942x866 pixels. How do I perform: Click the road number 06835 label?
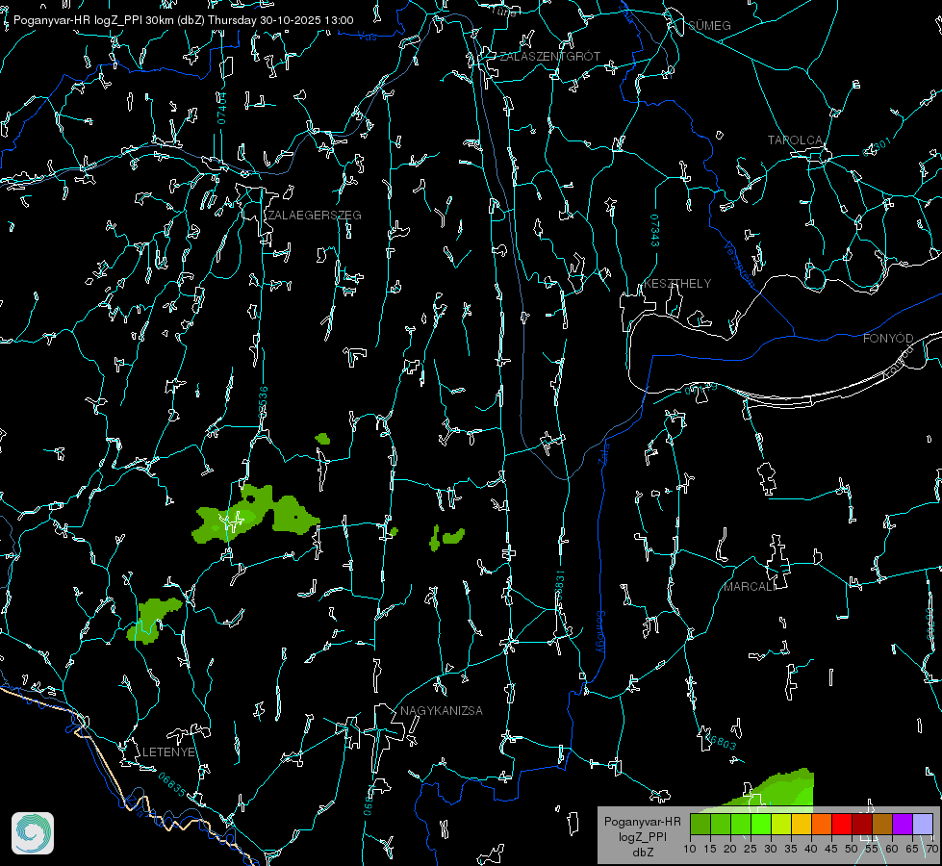click(x=172, y=785)
